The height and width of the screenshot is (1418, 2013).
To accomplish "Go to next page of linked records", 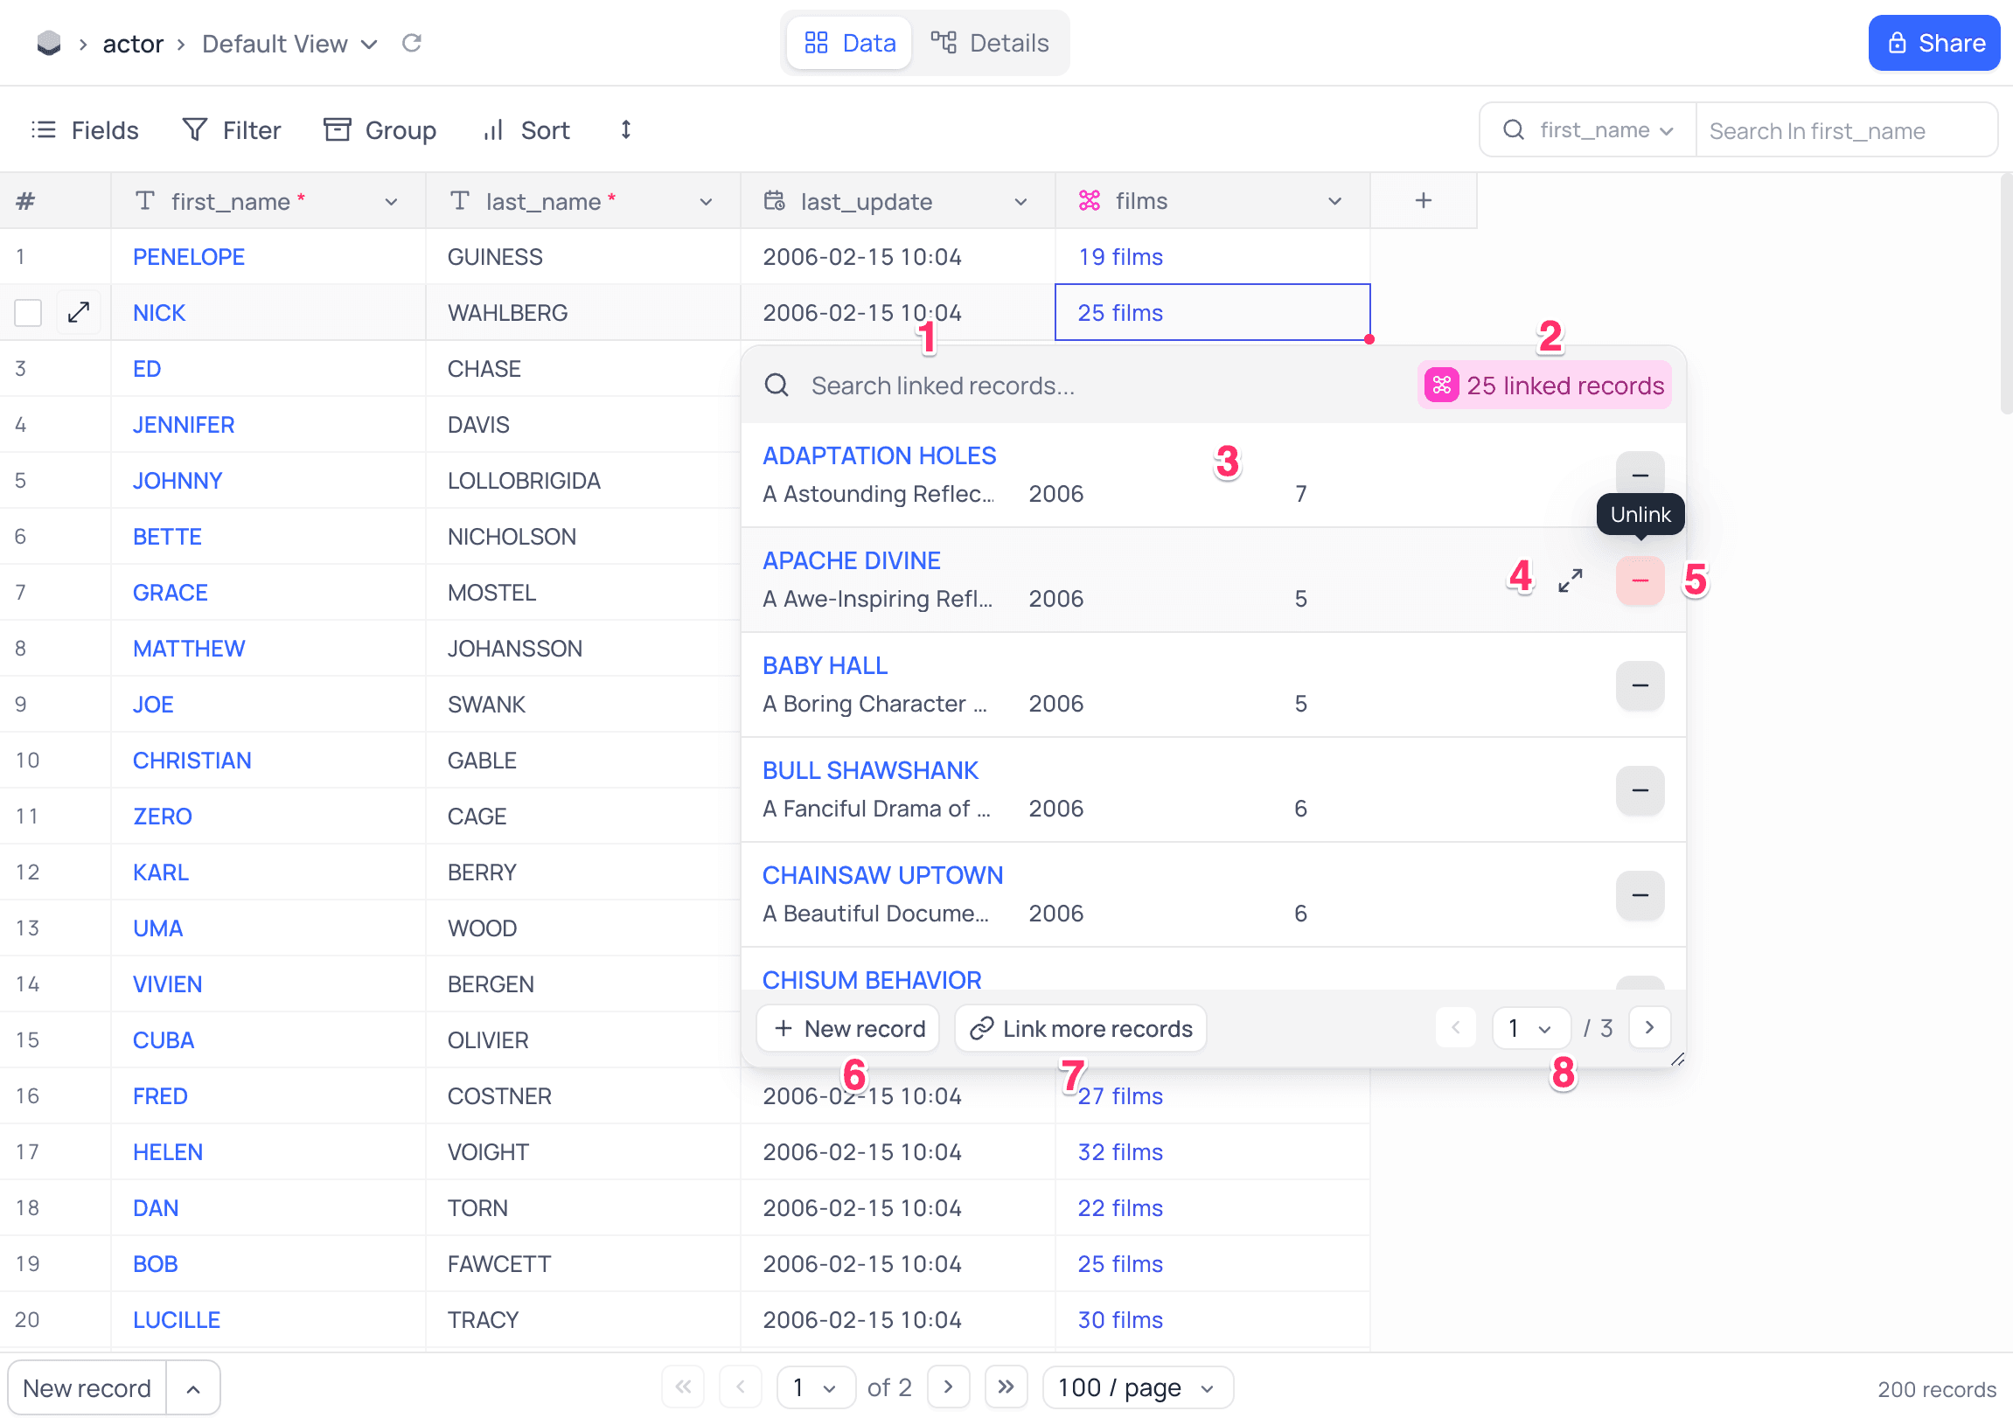I will click(1649, 1027).
